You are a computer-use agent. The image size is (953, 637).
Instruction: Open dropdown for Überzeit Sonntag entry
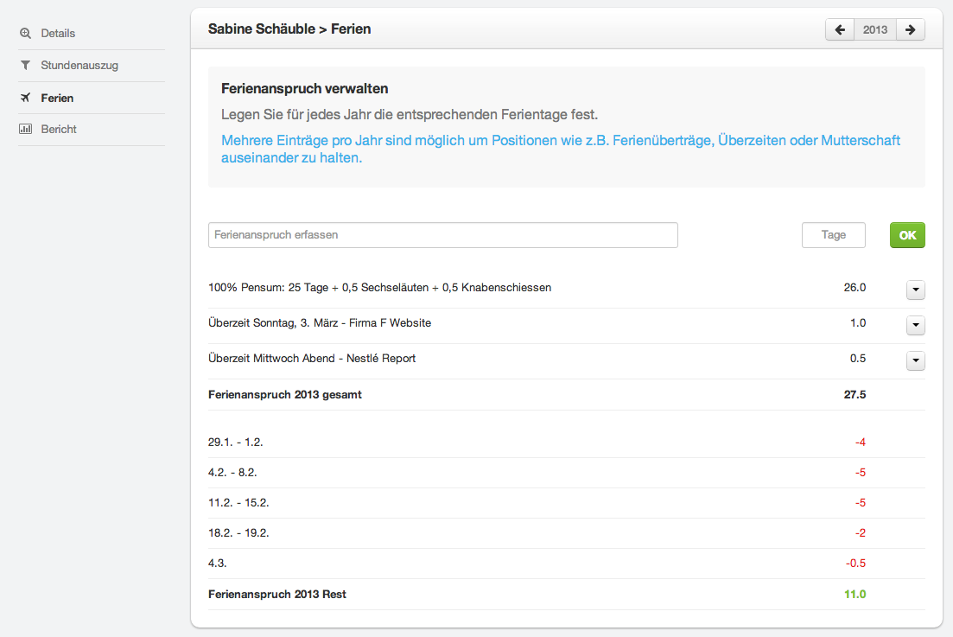pos(915,325)
